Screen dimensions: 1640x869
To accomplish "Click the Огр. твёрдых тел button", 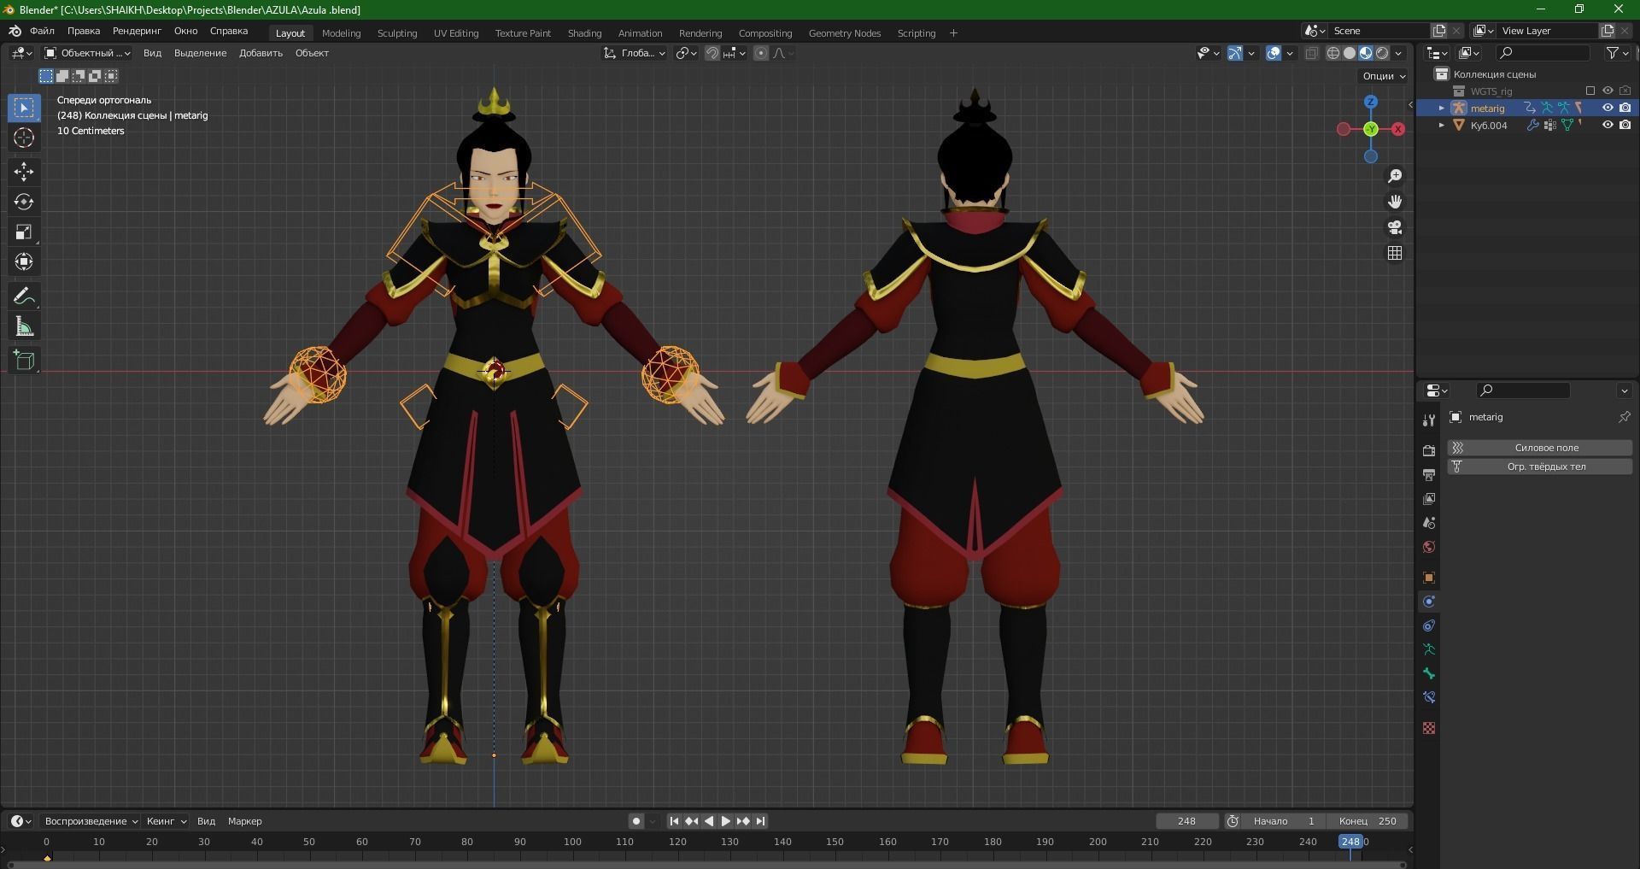I will pyautogui.click(x=1539, y=467).
